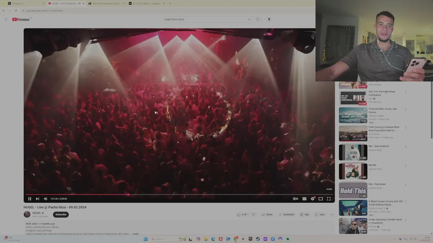The image size is (433, 243).
Task: Start voice search with microphone
Action: (x=269, y=19)
